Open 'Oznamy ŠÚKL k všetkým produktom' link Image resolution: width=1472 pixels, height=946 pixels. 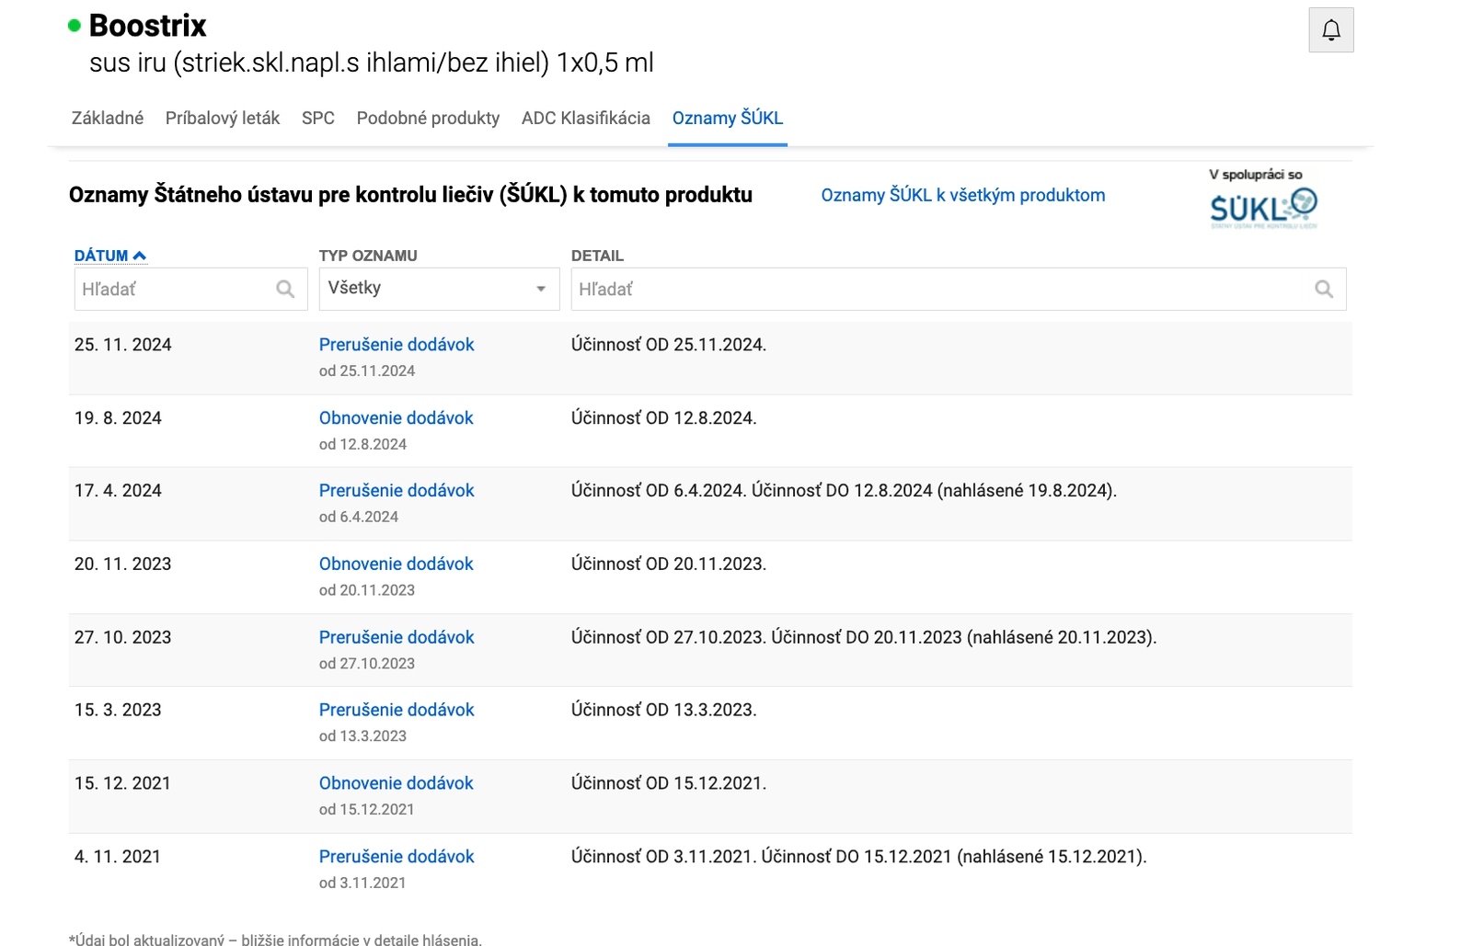point(962,195)
